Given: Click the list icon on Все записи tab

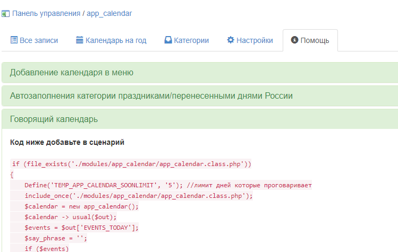Looking at the screenshot, I should 14,40.
